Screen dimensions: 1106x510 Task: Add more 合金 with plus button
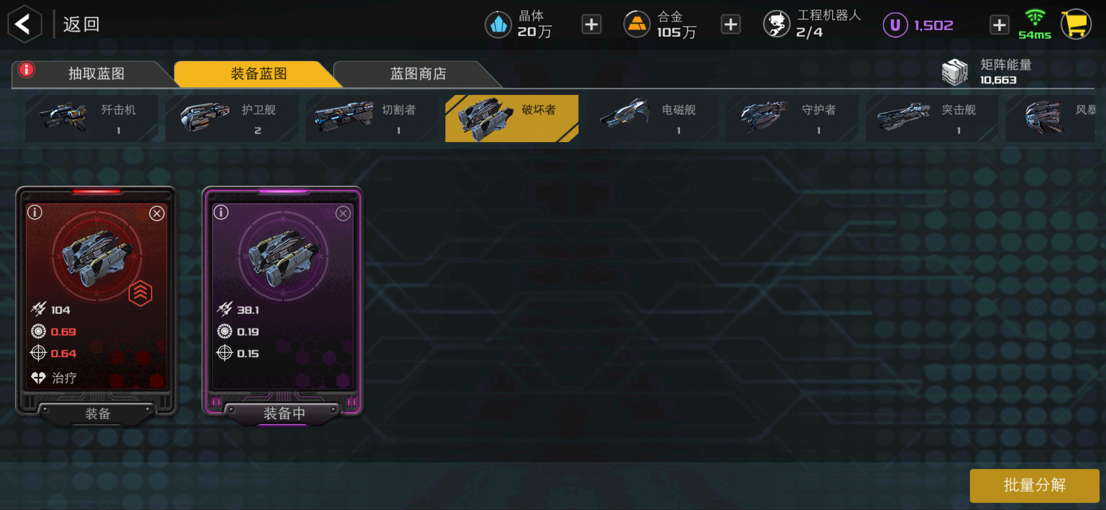point(731,25)
